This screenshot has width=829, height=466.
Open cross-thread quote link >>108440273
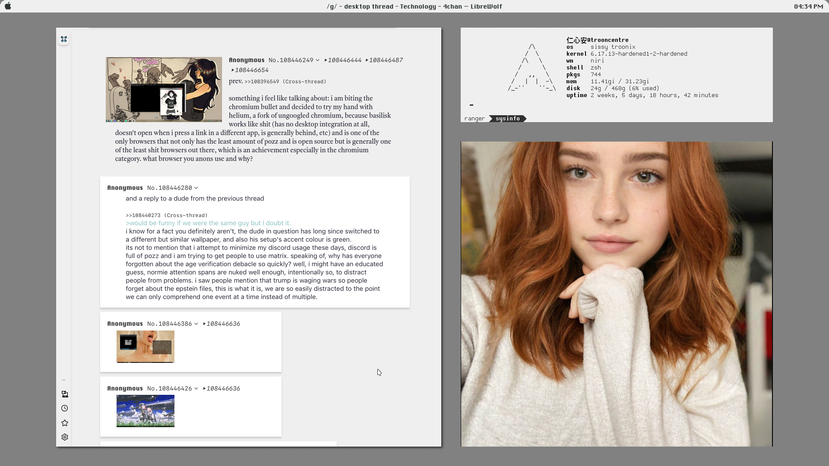[143, 215]
